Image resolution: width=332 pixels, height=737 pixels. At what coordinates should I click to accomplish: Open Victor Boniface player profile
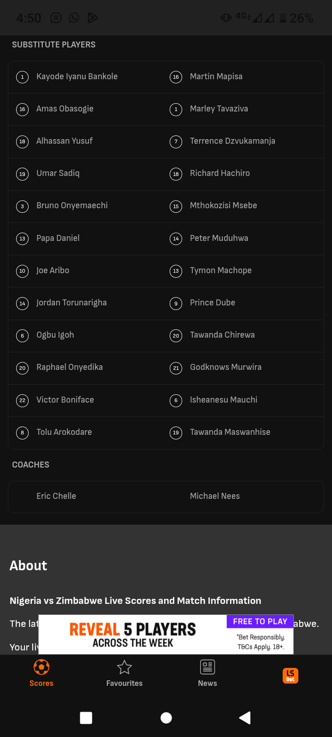pos(65,400)
